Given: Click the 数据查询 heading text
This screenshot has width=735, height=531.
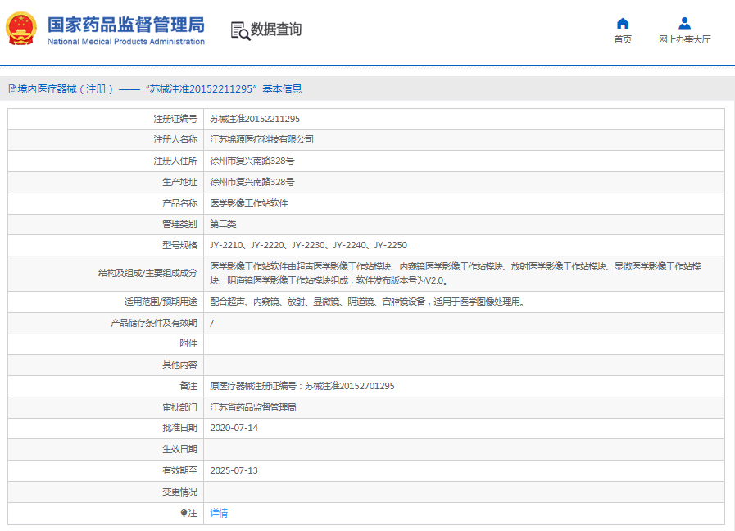Looking at the screenshot, I should pyautogui.click(x=276, y=30).
